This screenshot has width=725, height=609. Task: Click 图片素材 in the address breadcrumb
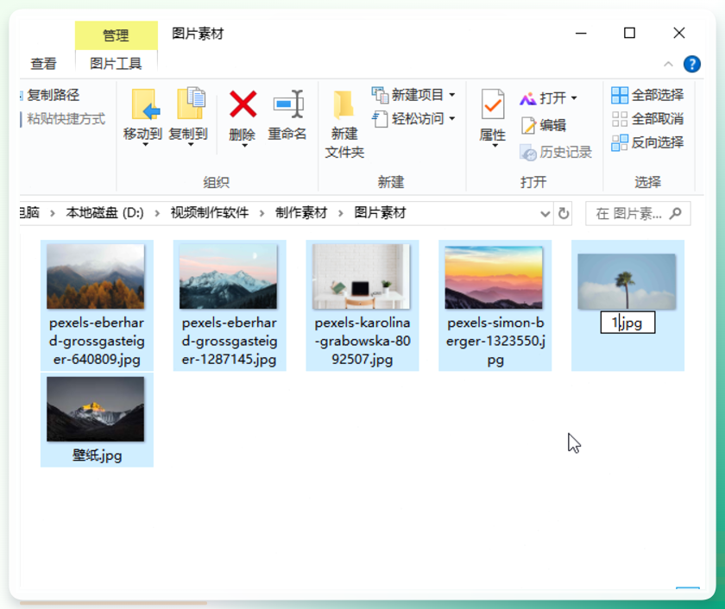click(380, 213)
